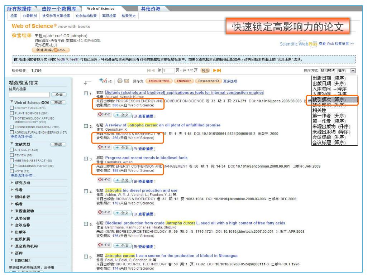
Task: Check the box for result 1
Action: [x=86, y=93]
